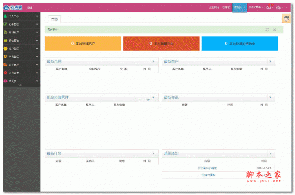Click the yellow bear-shaped customer icon in sidebar
Viewport: 295px width, 195px height.
coord(5,49)
